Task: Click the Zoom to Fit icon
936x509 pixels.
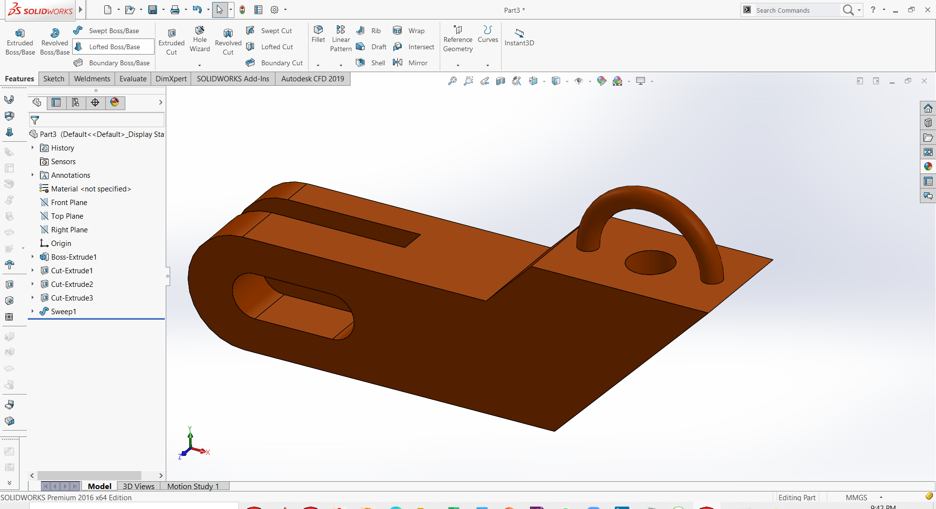Action: [452, 81]
